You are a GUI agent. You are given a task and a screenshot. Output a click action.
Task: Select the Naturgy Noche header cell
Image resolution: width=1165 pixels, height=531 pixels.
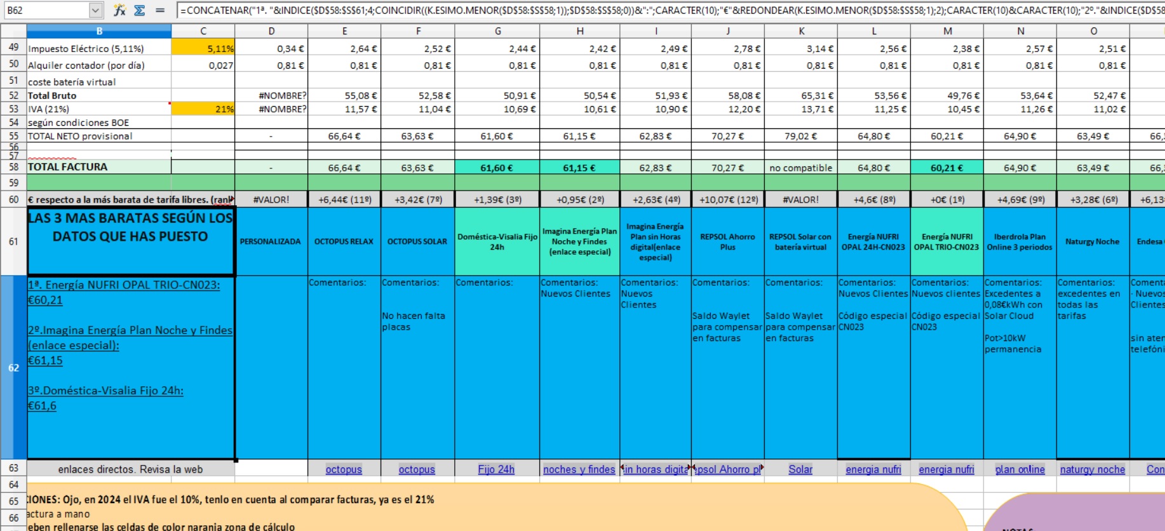[x=1093, y=241]
